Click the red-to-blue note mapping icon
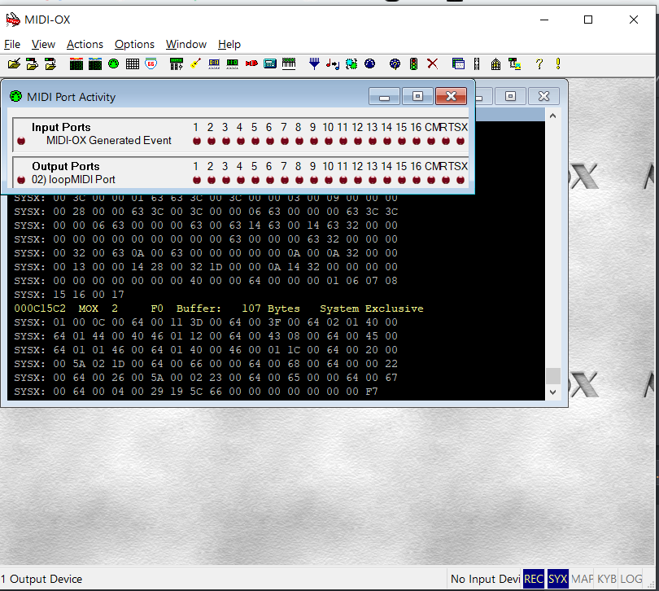This screenshot has height=591, width=659. 333,64
